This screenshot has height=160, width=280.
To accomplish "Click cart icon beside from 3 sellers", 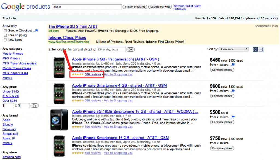I will pos(232,91).
